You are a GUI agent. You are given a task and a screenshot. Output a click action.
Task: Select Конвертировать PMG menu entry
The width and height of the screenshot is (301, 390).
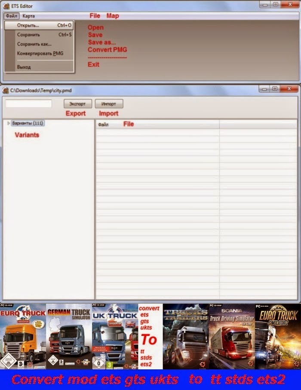click(x=39, y=53)
